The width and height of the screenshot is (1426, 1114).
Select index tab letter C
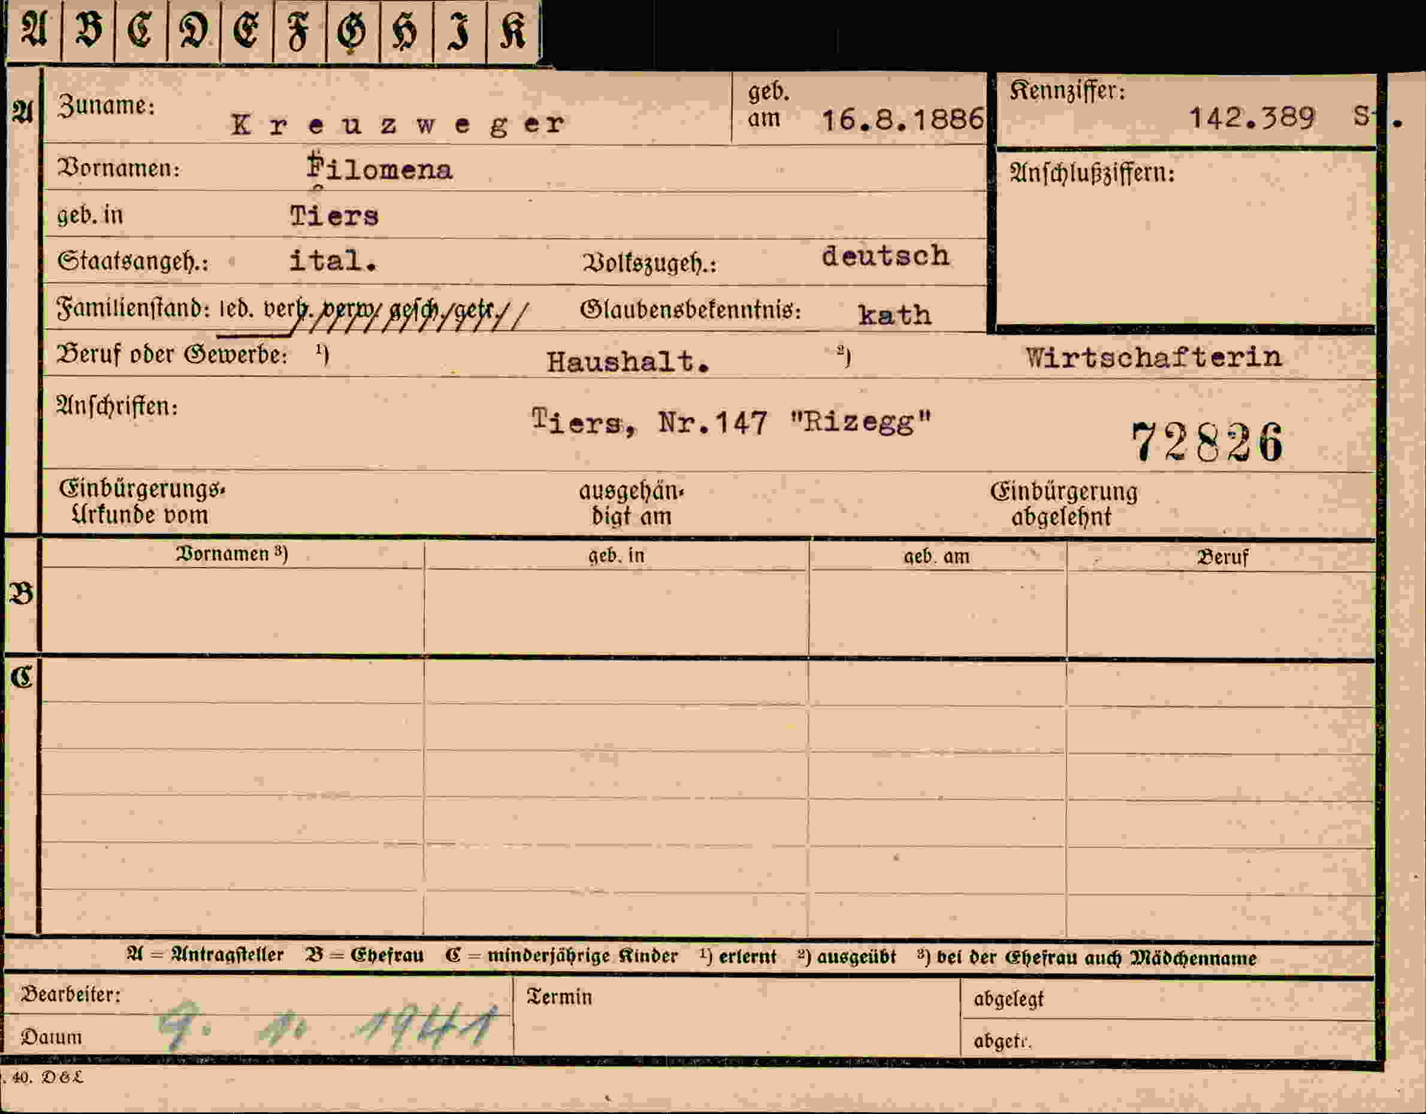click(141, 30)
